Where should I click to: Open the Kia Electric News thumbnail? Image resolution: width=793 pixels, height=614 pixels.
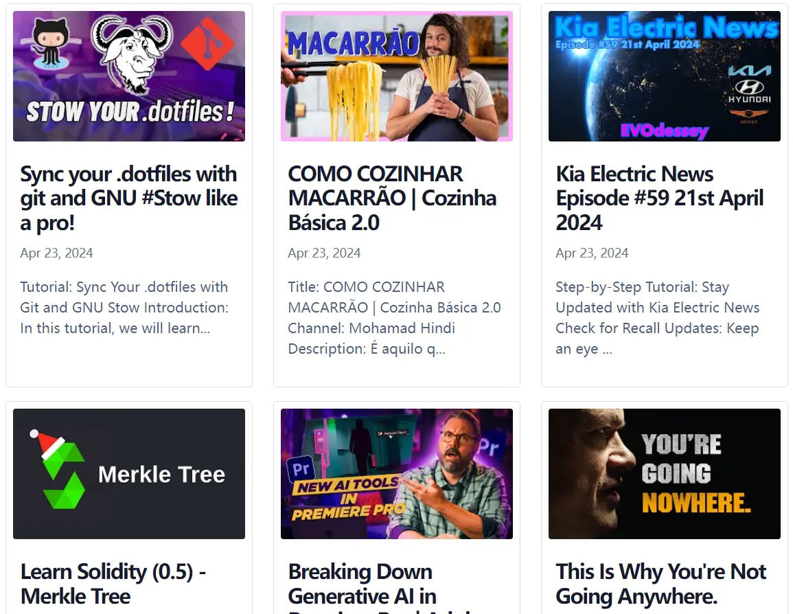pos(665,76)
